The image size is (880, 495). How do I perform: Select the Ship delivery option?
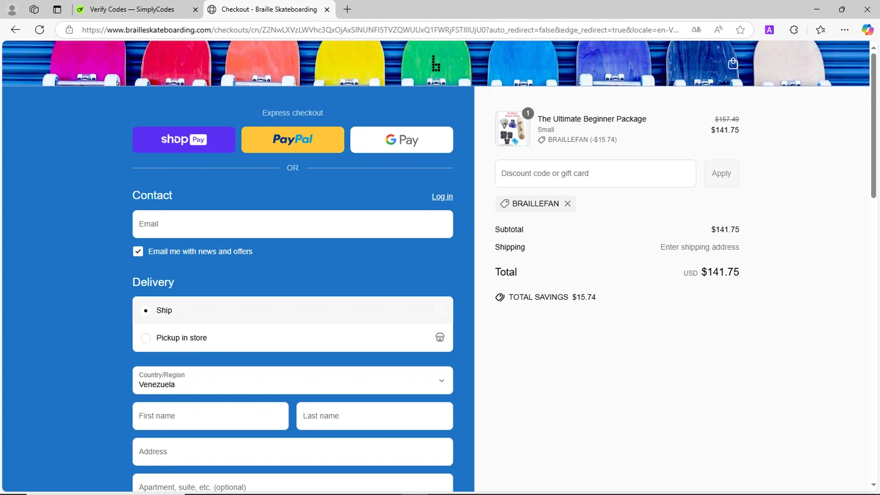click(293, 310)
